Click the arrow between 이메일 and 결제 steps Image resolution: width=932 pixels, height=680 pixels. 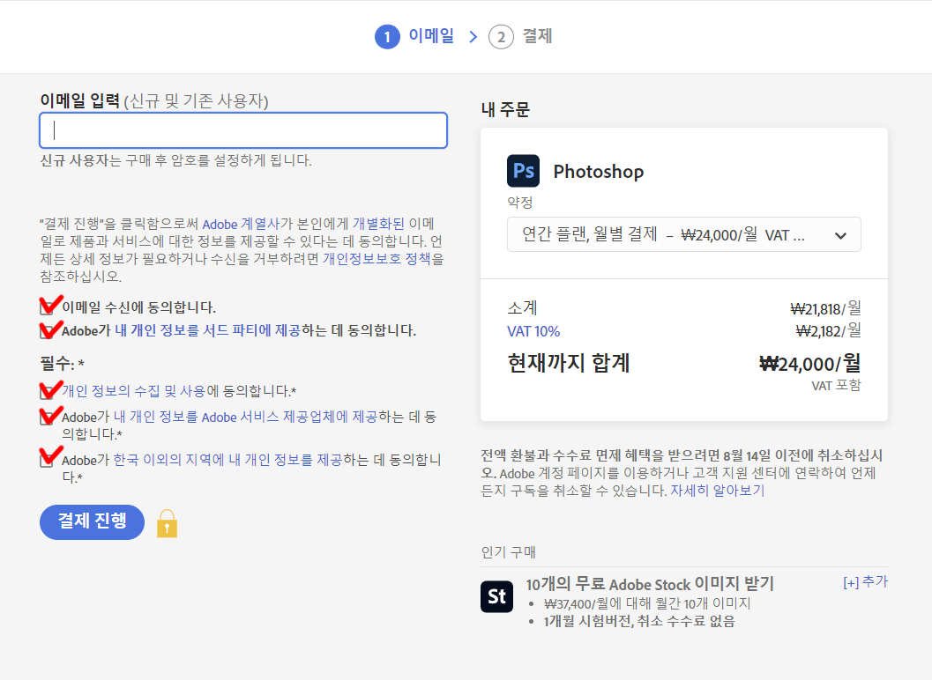473,37
